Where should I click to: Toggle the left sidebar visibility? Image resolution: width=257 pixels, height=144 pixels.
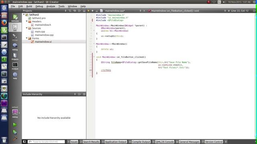pyautogui.click(x=24, y=142)
